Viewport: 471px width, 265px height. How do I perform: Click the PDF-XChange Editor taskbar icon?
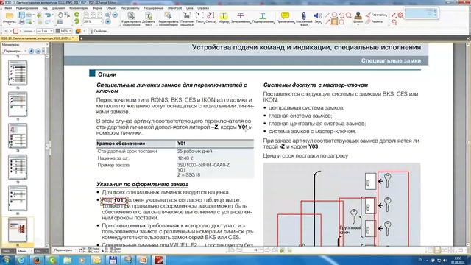(158, 260)
